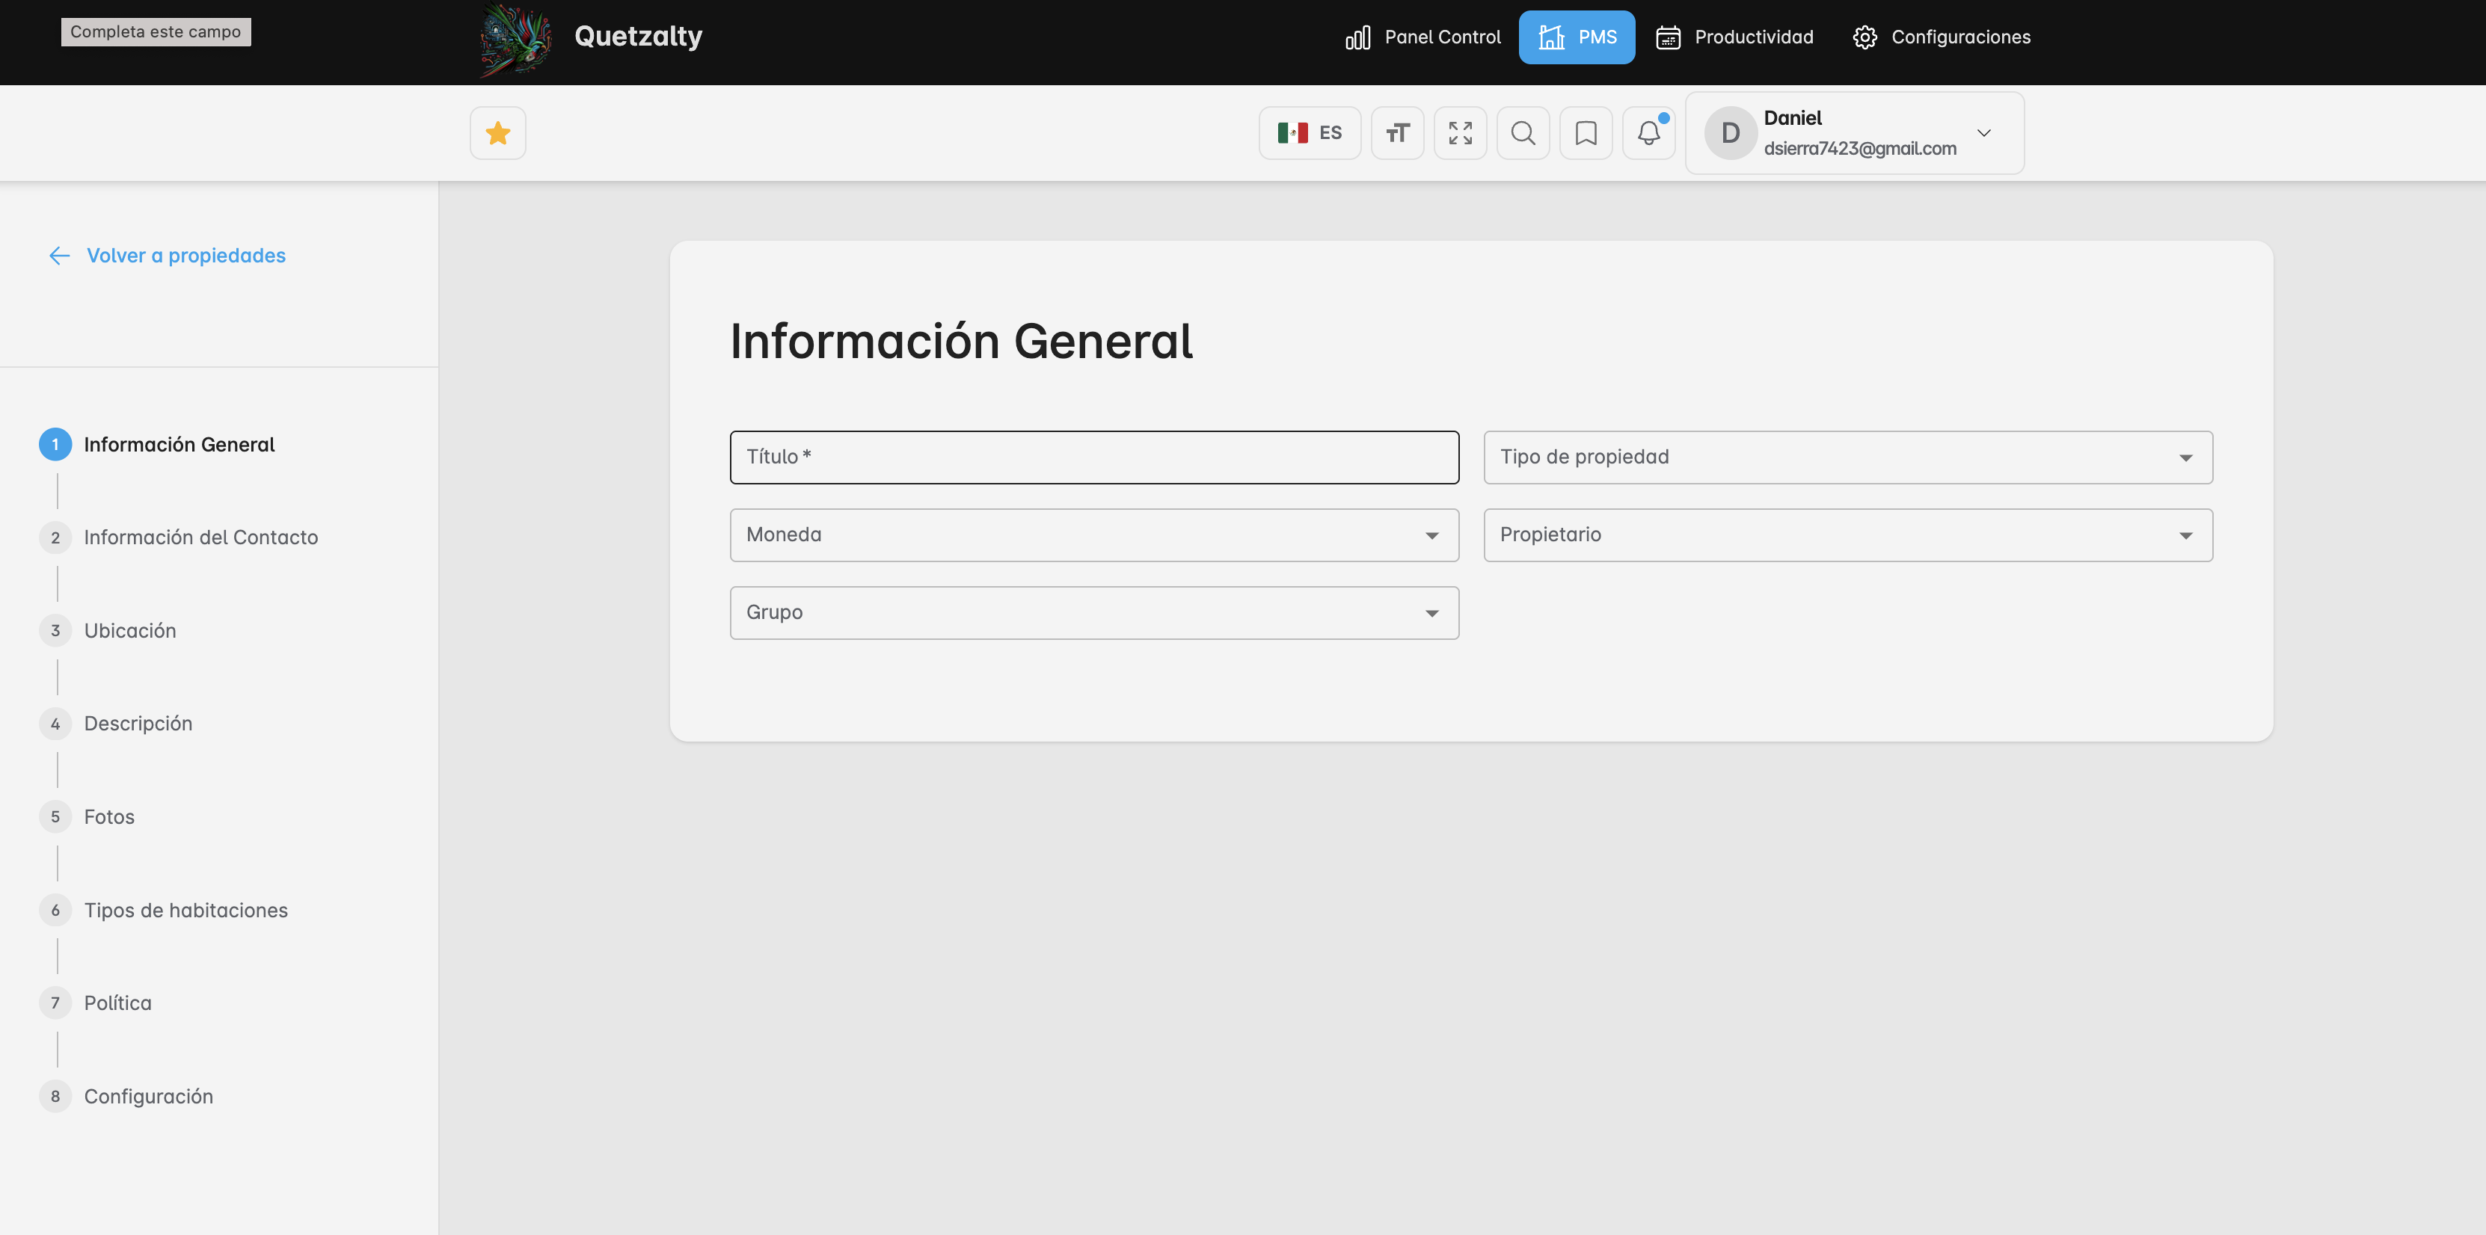Open the font size adjustment tool
The width and height of the screenshot is (2486, 1235).
(1396, 133)
